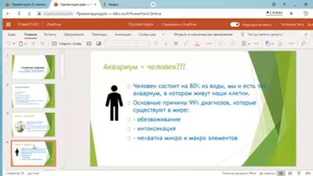313x176 pixels.
Task: Switch to the Вставка tab
Action: [x=50, y=35]
